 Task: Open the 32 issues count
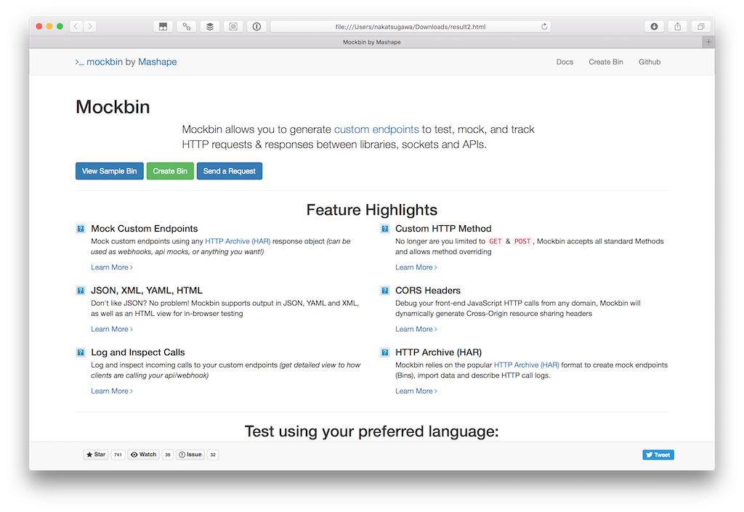(x=213, y=455)
